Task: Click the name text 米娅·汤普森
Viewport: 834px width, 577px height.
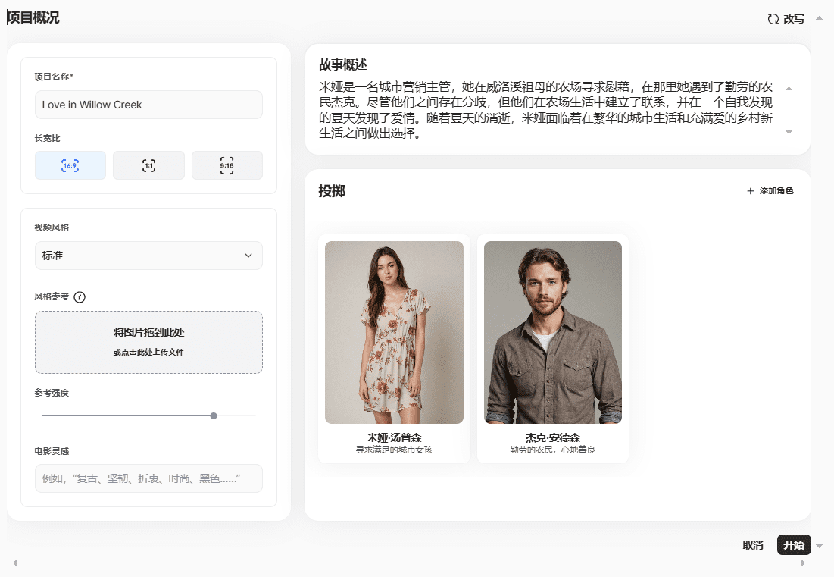Action: [x=394, y=437]
